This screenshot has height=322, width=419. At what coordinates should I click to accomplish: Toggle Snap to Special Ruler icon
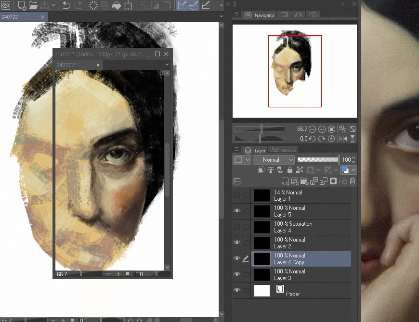(x=194, y=5)
